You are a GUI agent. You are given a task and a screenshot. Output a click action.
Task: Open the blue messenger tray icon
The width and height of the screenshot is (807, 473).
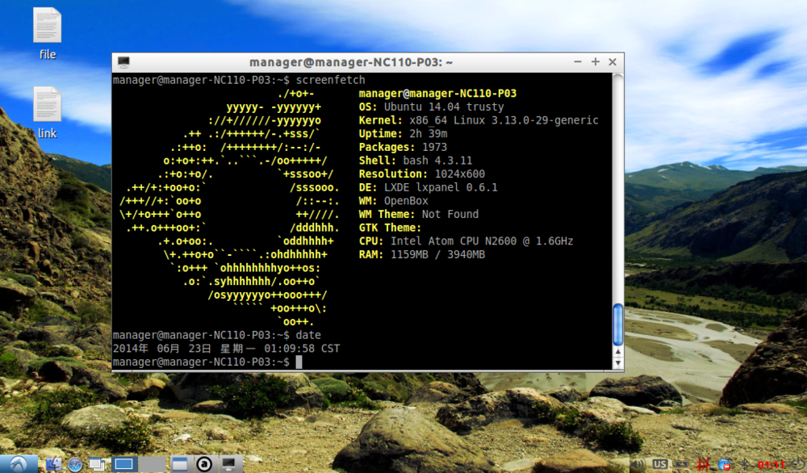point(725,465)
